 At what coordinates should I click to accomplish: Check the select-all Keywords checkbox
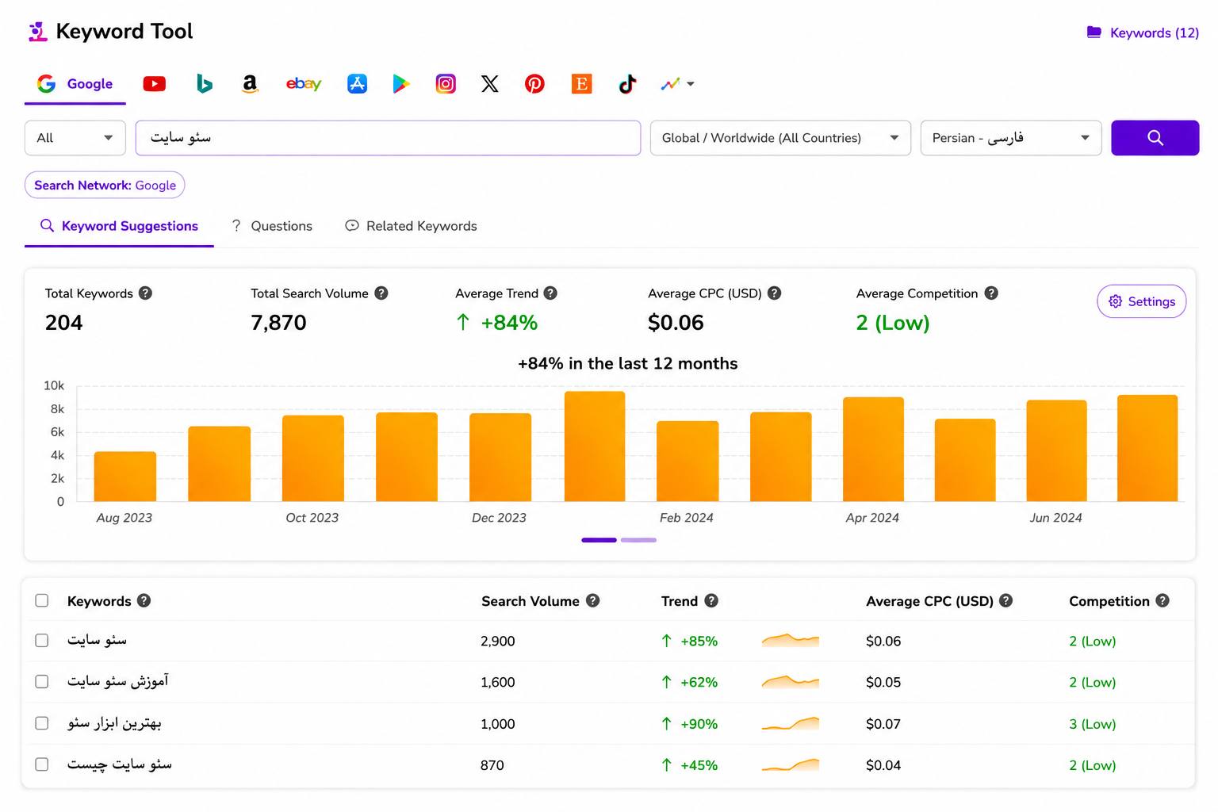click(x=42, y=600)
